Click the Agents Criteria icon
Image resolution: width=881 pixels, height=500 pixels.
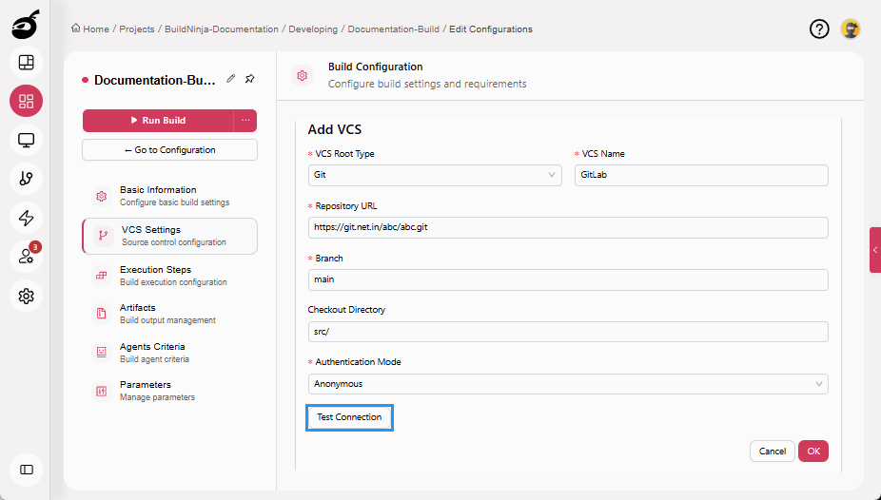pos(101,353)
